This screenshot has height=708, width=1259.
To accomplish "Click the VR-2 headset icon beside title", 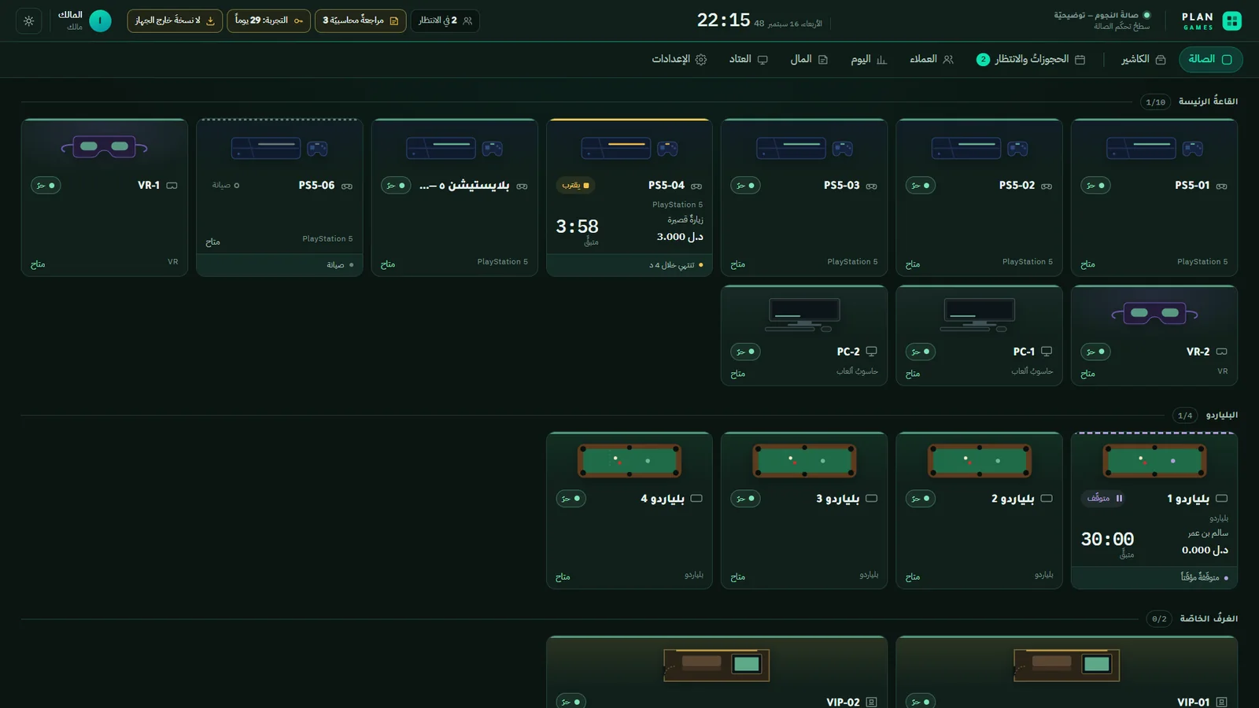I will pos(1221,352).
